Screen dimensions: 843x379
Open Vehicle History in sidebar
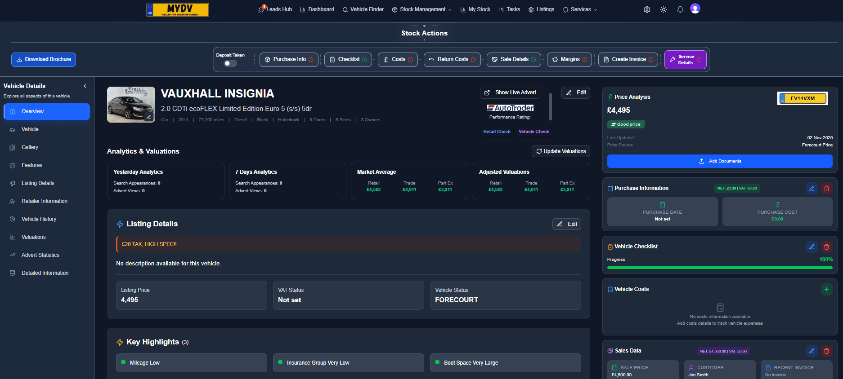coord(47,219)
